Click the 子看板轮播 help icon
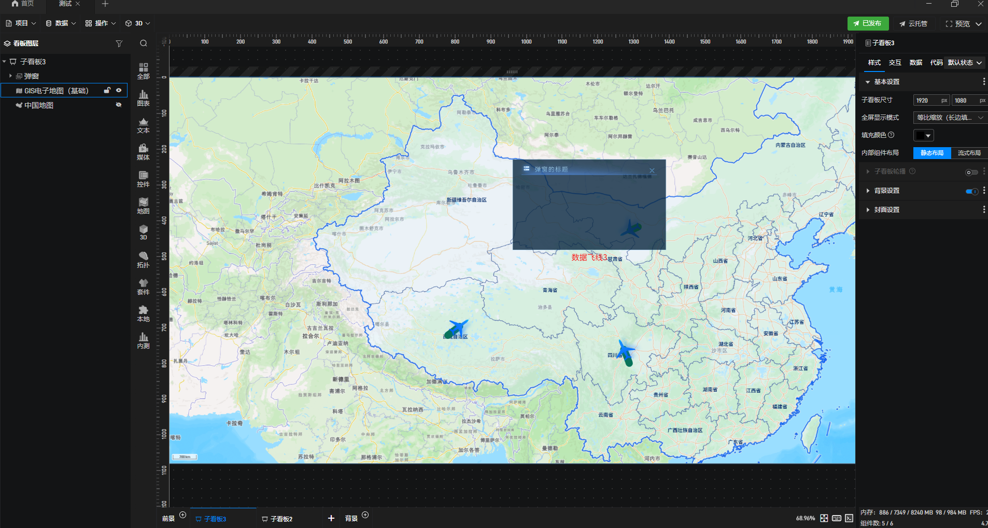 point(912,171)
